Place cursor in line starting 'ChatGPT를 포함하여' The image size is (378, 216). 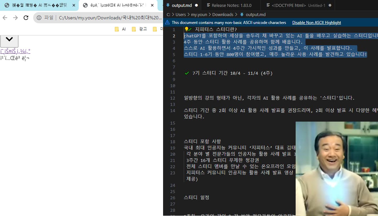(x=281, y=36)
